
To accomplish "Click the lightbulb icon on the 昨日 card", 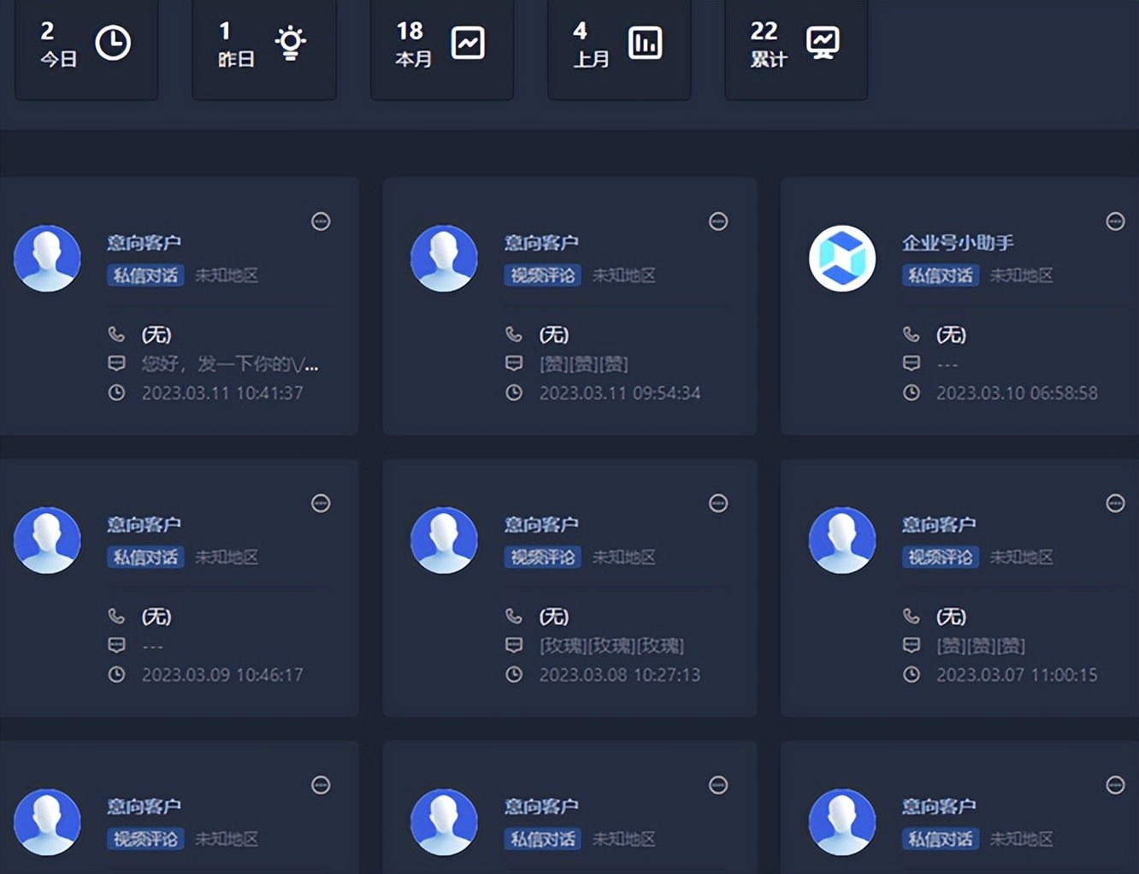I will coord(291,41).
